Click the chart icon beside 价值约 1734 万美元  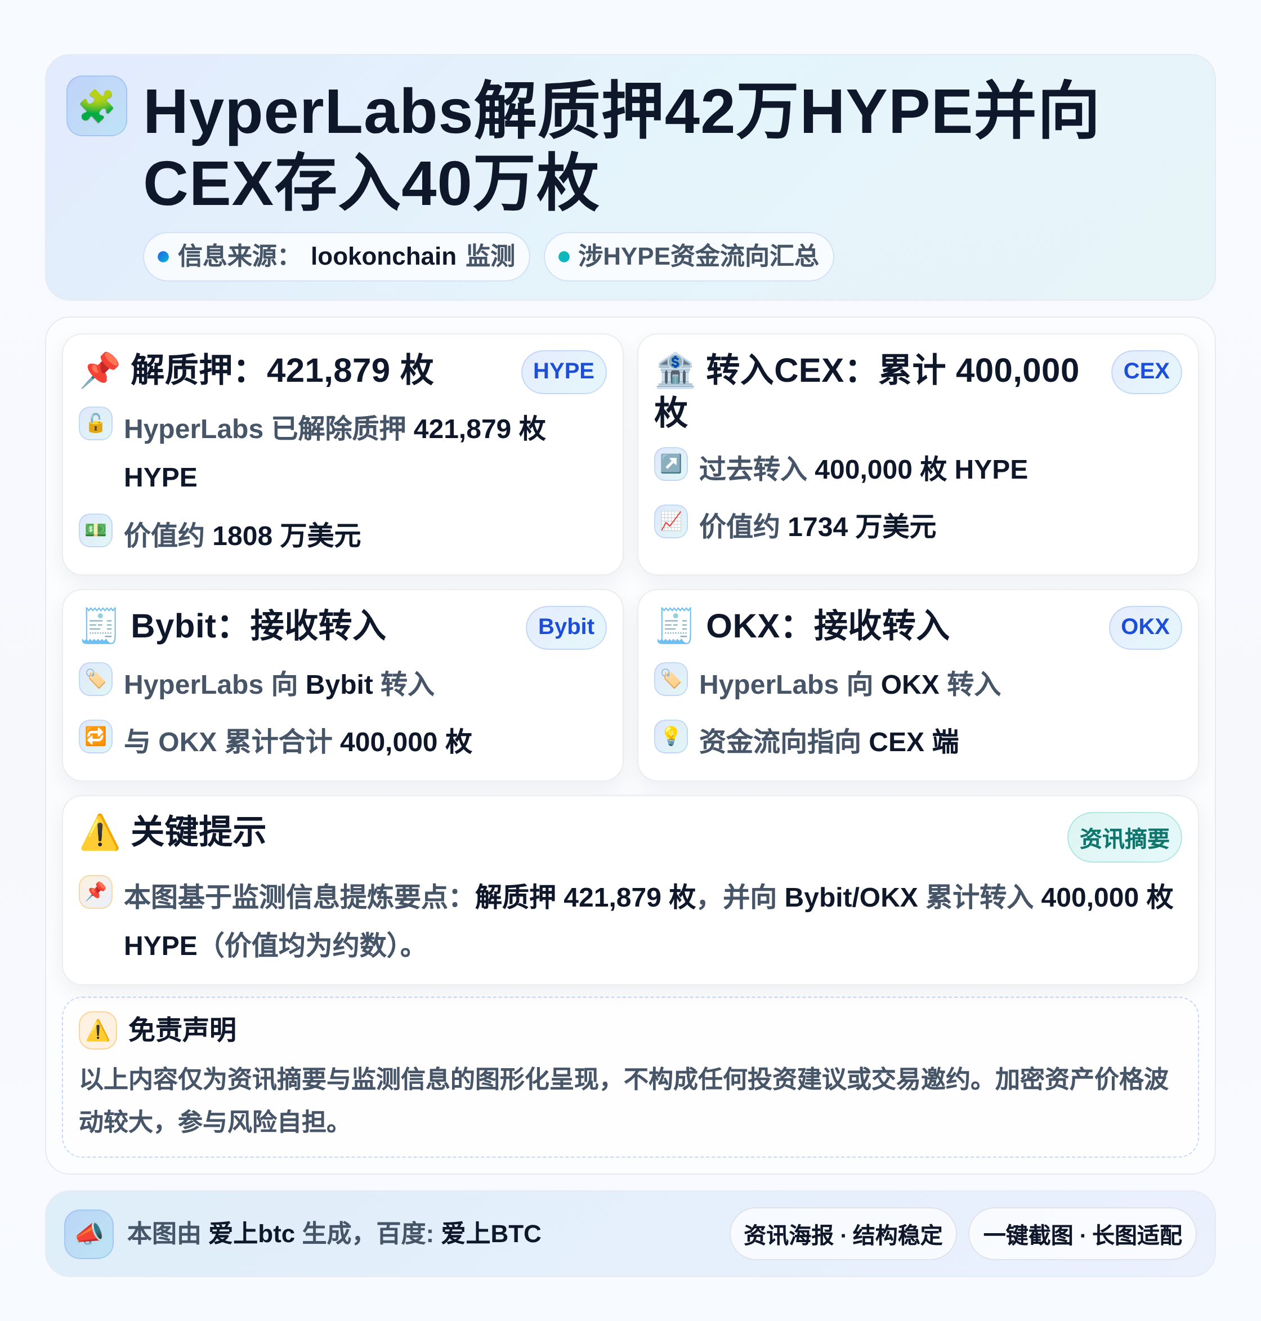coord(671,521)
